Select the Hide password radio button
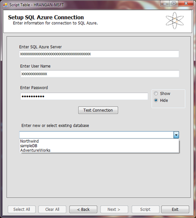The width and height of the screenshot is (196, 218). (156, 100)
